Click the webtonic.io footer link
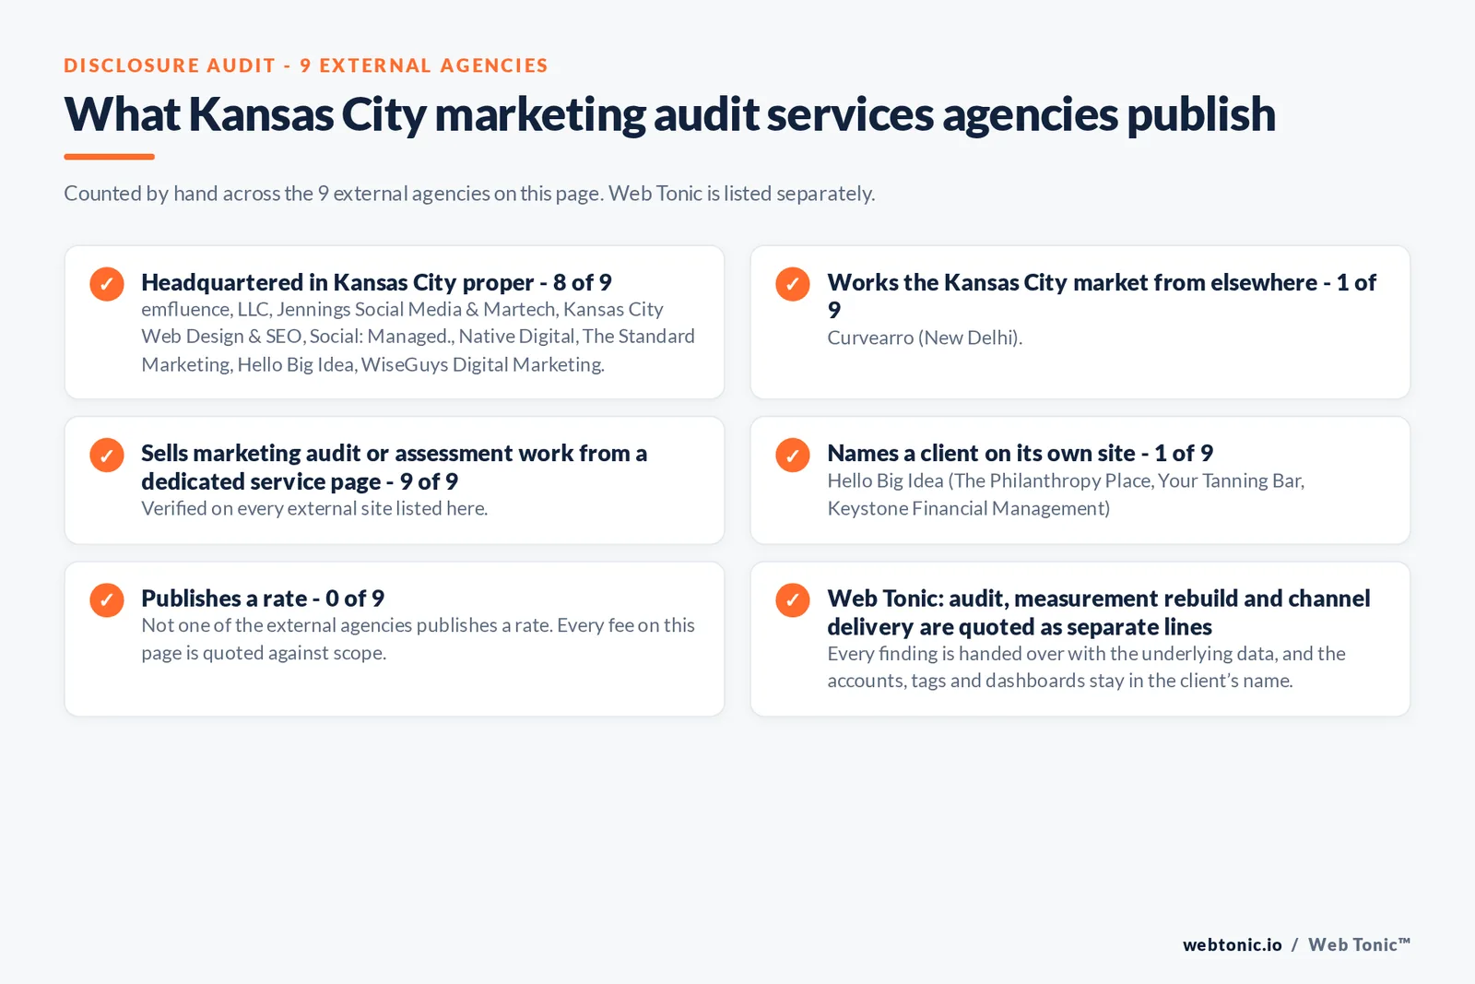The height and width of the screenshot is (984, 1475). (x=1232, y=944)
